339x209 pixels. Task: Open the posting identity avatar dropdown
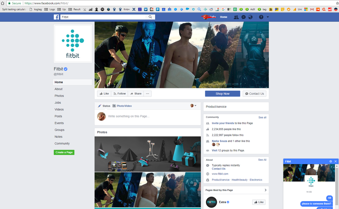tap(193, 106)
